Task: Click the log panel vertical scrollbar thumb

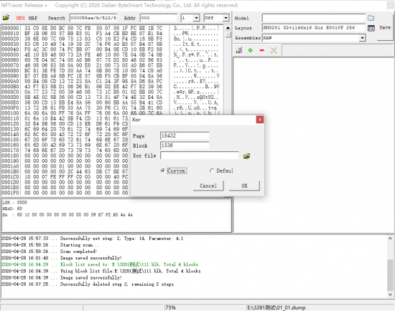Action: tap(390, 274)
